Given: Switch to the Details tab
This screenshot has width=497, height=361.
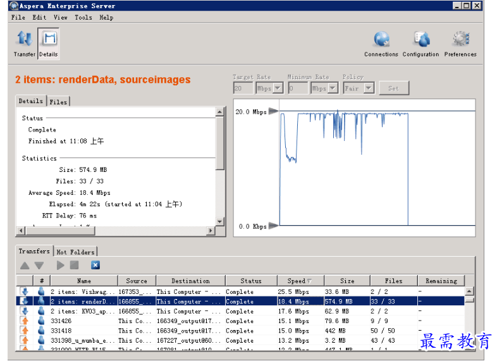Looking at the screenshot, I should pyautogui.click(x=31, y=101).
